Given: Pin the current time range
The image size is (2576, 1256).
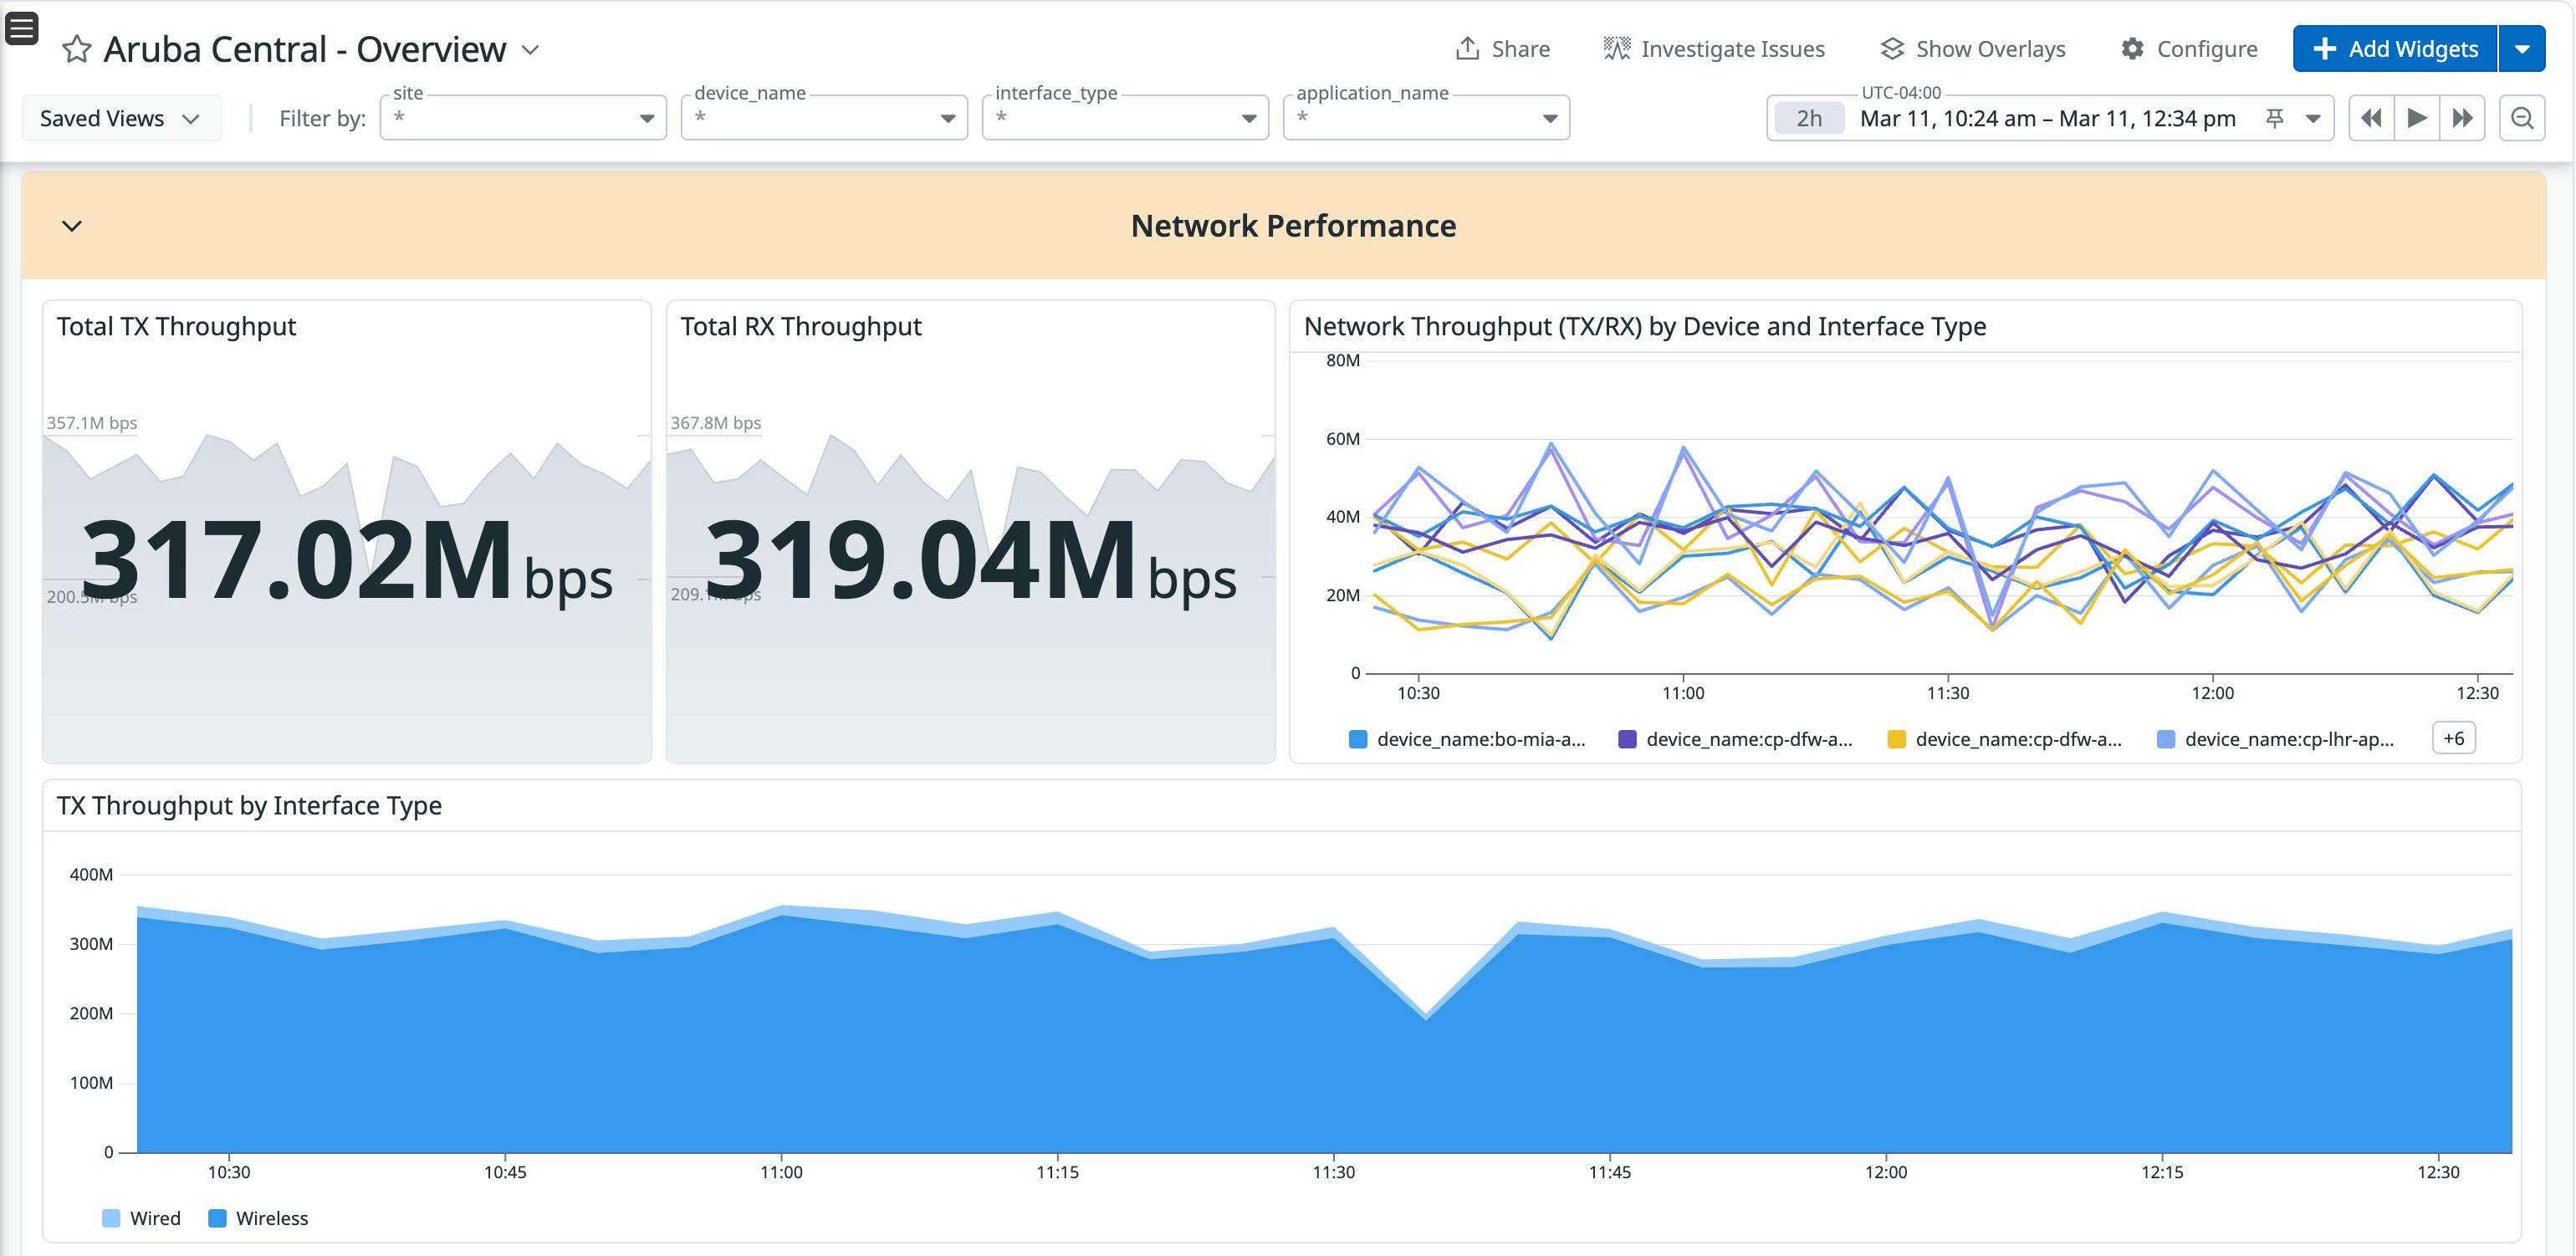Looking at the screenshot, I should pyautogui.click(x=2274, y=117).
